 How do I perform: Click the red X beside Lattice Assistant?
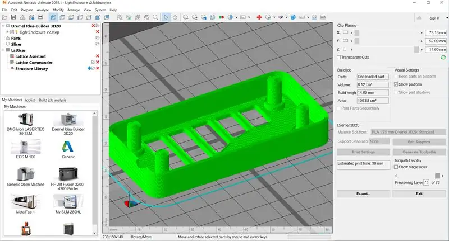pyautogui.click(x=97, y=56)
